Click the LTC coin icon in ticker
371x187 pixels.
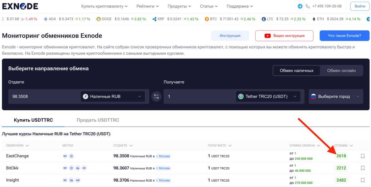tap(264, 19)
